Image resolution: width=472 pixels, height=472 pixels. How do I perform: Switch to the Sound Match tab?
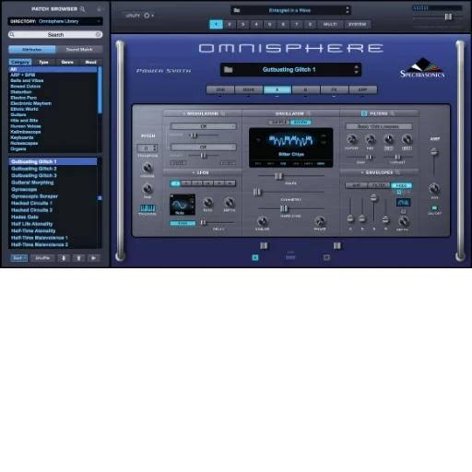coord(79,50)
